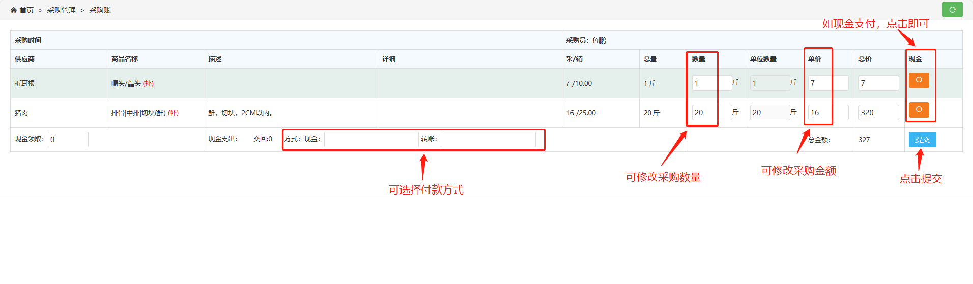Screen dimensions: 973x284
Task: Click the 总价 field for 折耳根
Action: coord(878,83)
